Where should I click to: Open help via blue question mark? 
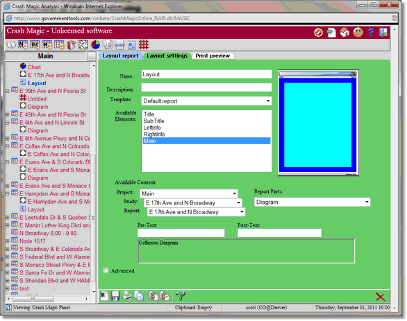click(x=371, y=33)
